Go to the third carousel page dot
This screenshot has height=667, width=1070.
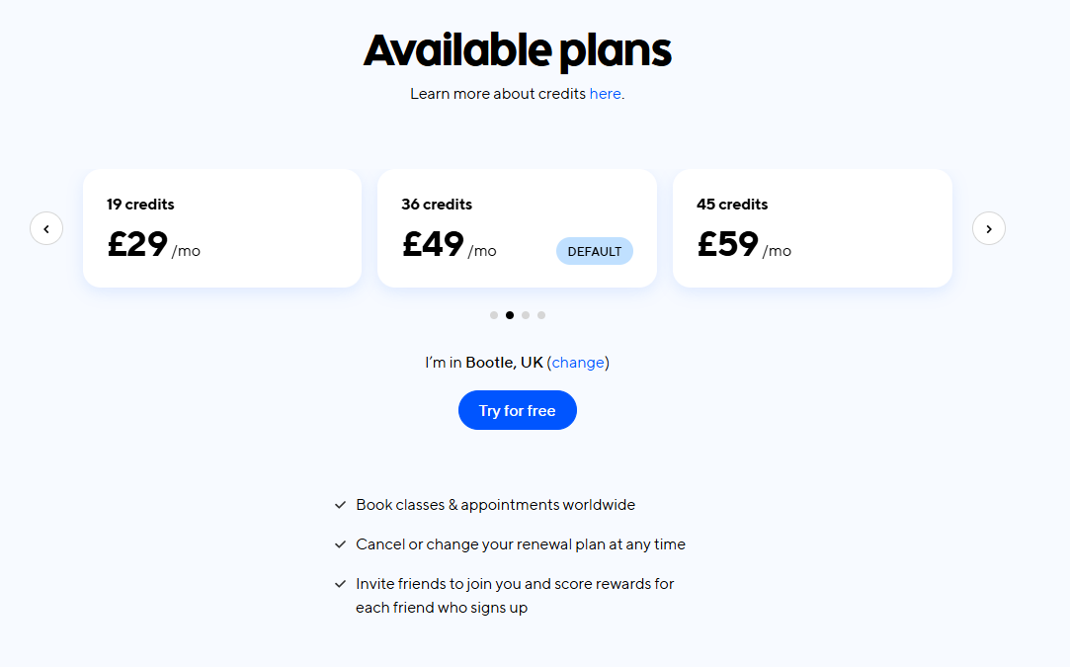(526, 315)
